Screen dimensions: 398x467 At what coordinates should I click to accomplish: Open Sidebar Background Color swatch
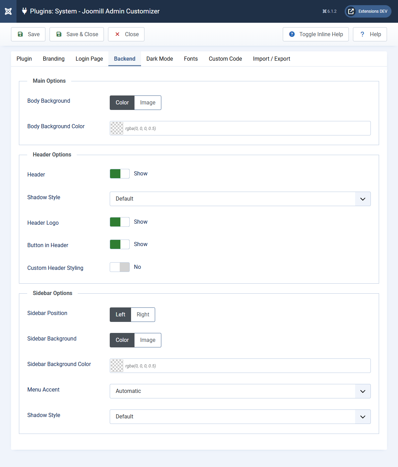pyautogui.click(x=117, y=366)
